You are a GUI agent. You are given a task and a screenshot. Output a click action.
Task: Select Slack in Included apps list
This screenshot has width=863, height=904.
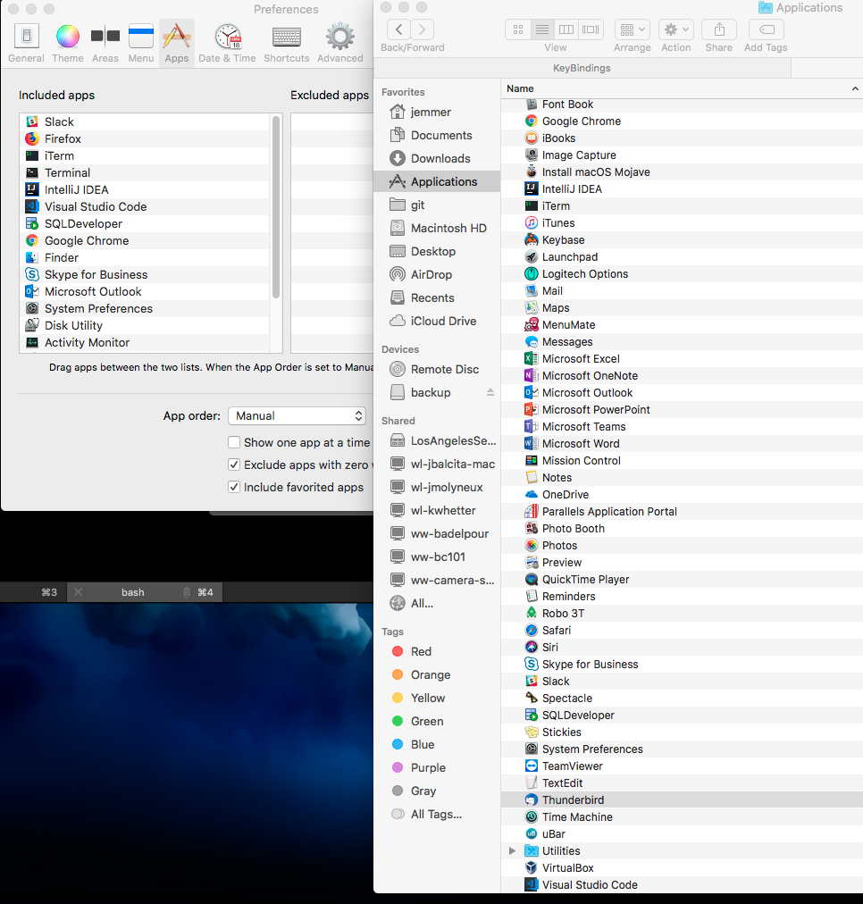pos(146,121)
